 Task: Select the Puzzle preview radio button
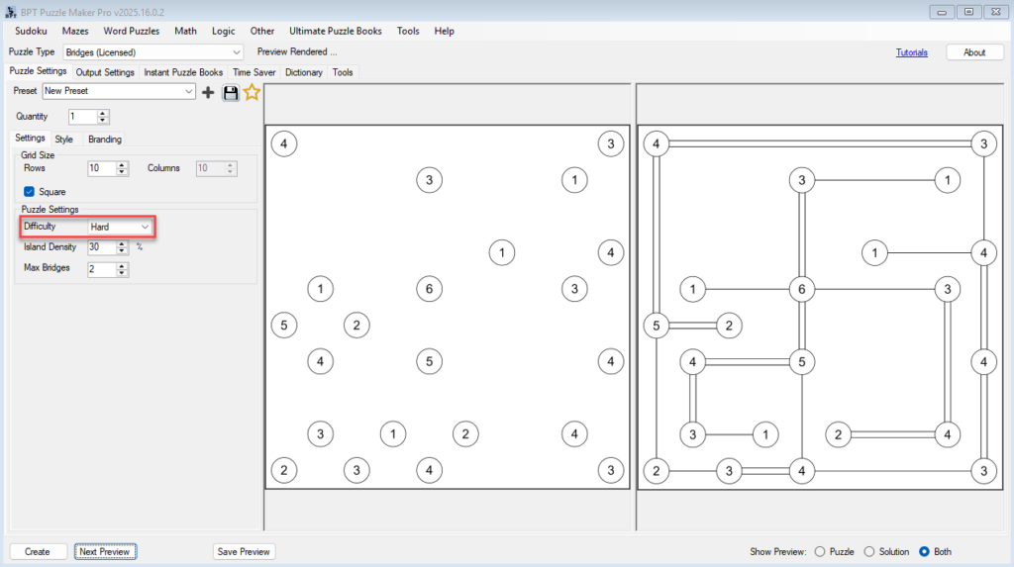pos(819,551)
